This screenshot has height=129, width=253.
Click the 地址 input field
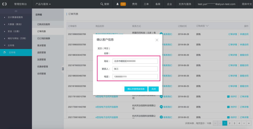pos(135,61)
